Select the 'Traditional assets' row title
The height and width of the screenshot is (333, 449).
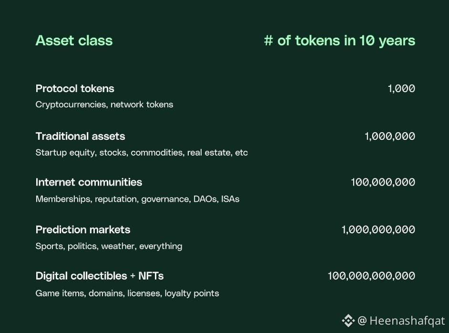pyautogui.click(x=80, y=136)
